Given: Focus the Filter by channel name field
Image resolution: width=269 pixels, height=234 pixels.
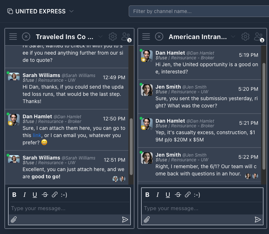Looking at the screenshot, I should coord(199,11).
